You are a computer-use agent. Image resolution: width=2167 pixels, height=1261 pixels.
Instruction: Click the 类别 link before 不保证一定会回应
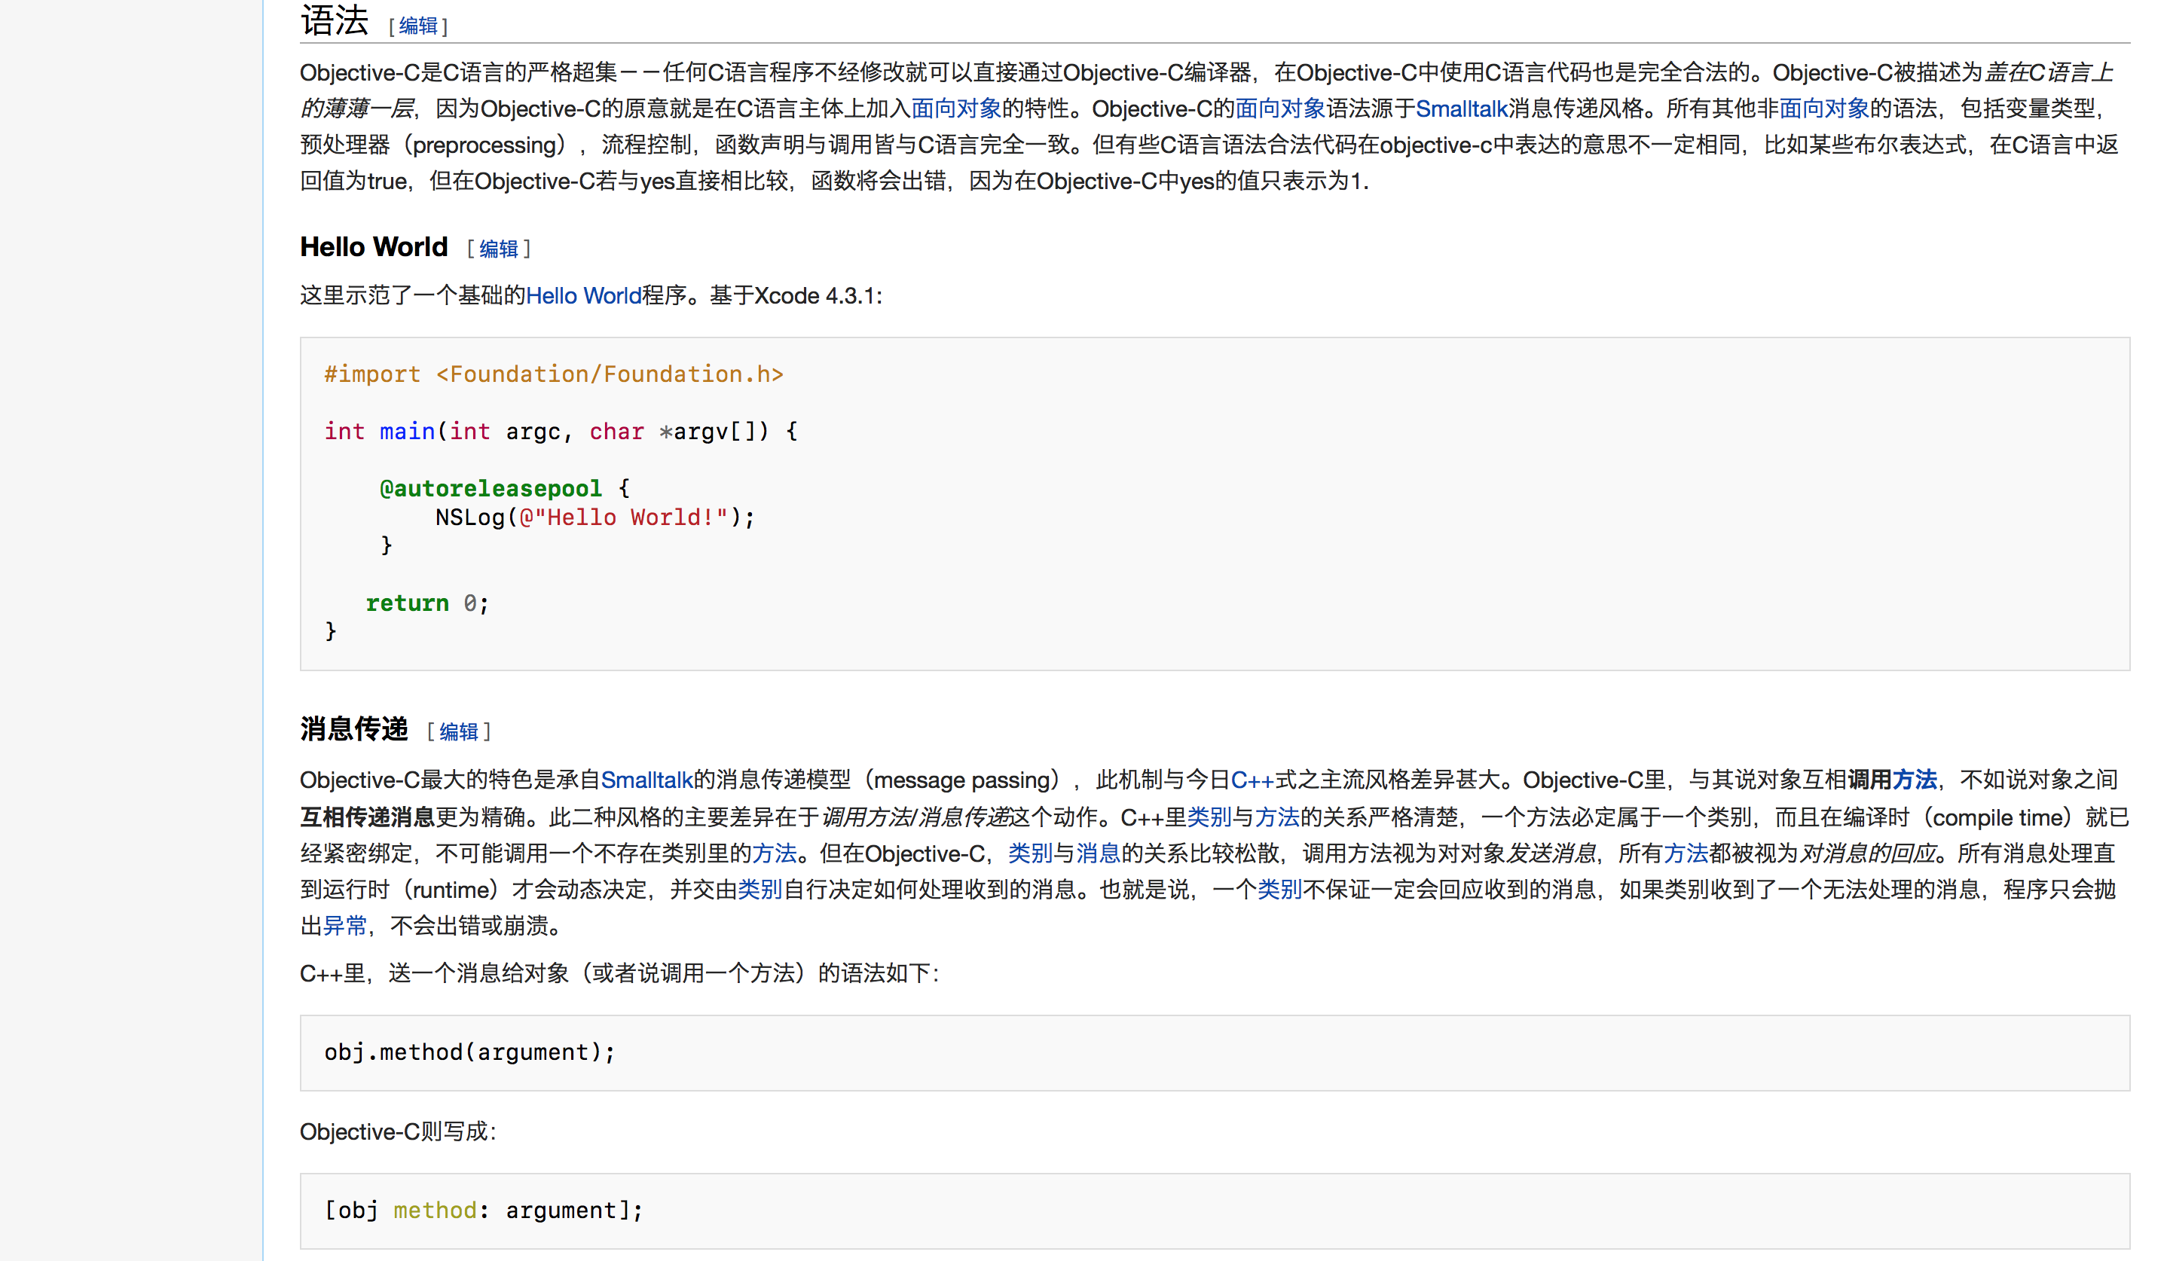click(x=1279, y=890)
